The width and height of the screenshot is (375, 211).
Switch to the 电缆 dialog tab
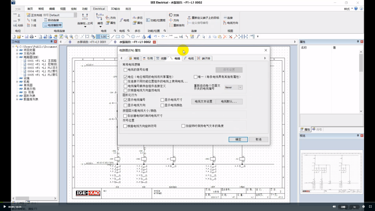click(189, 58)
